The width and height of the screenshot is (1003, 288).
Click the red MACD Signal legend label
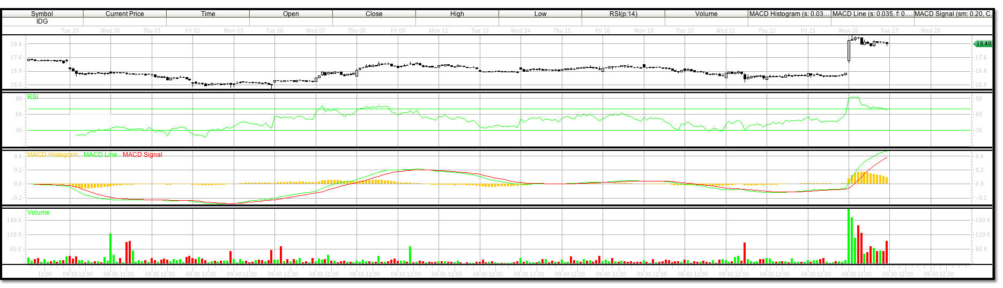coord(142,155)
